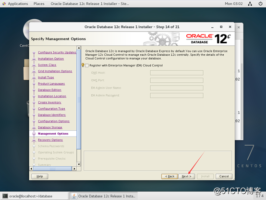The height and width of the screenshot is (200, 266).
Task: Click the terminal icon in taskbar
Action: pyautogui.click(x=5, y=196)
